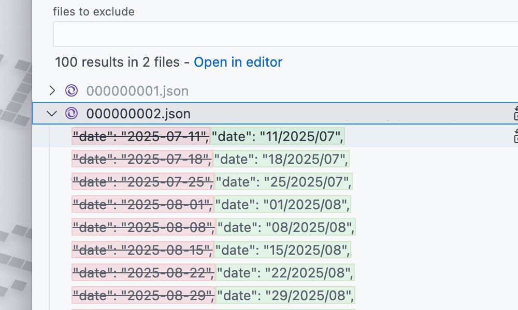Click Replace All icon on 000000002.json row
The height and width of the screenshot is (310, 518).
[x=515, y=113]
